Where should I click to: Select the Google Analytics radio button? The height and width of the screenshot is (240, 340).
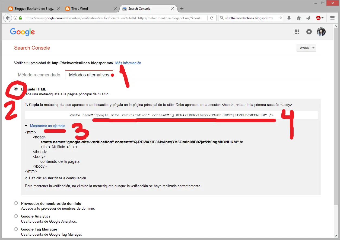(16, 216)
